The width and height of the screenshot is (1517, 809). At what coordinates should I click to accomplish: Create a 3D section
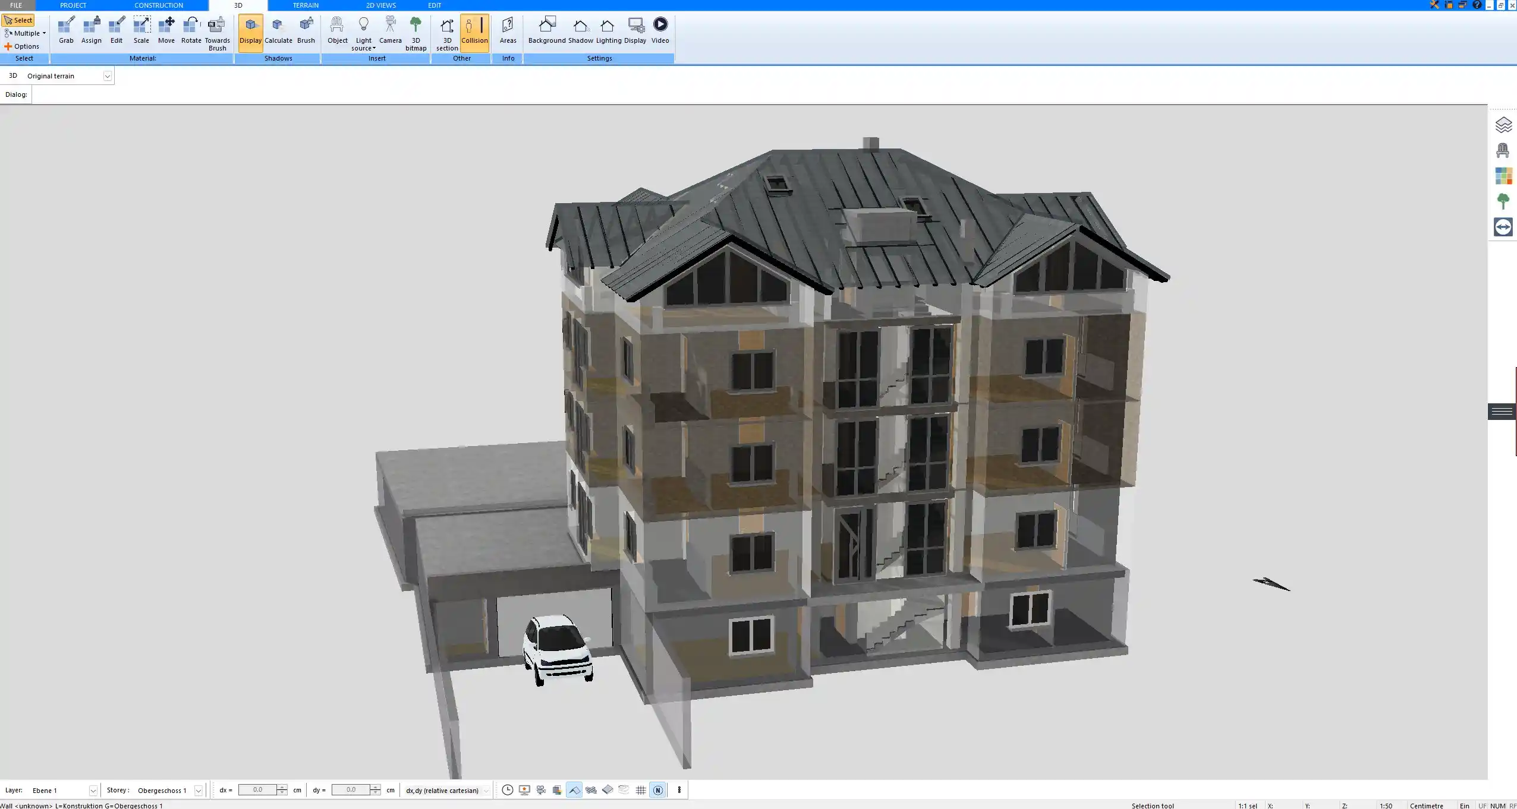(x=446, y=30)
